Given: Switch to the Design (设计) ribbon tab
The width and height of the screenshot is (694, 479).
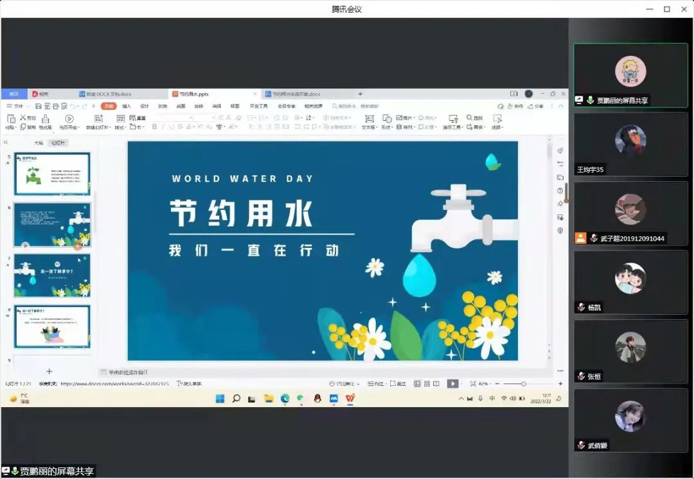Looking at the screenshot, I should [145, 106].
